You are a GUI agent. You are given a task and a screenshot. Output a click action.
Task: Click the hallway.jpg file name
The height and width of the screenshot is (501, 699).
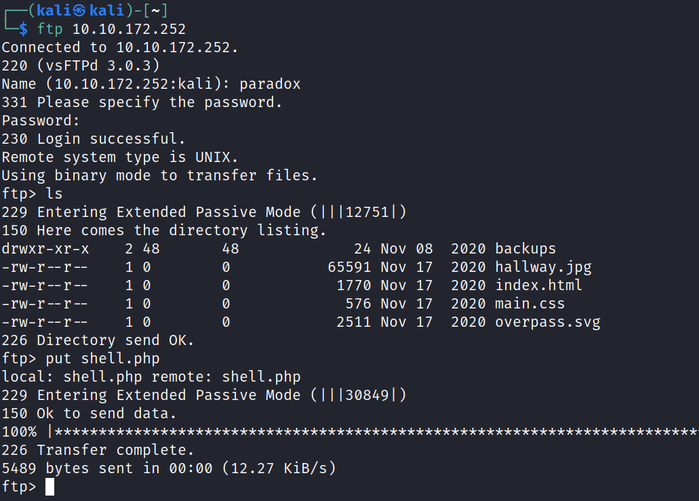pyautogui.click(x=543, y=267)
